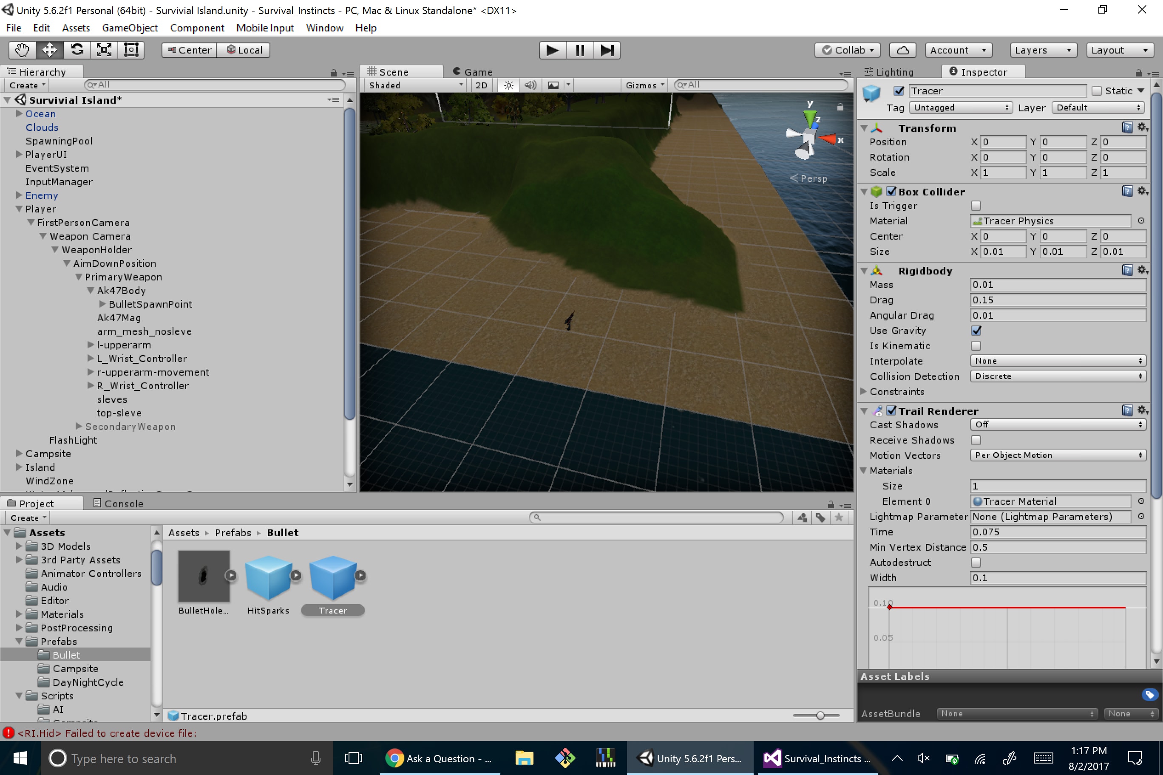Toggle 2D view in the Scene
The image size is (1163, 775).
[x=481, y=85]
